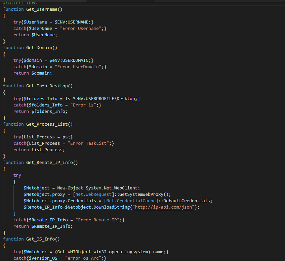Click the 'function Get_Info_Desktop()' declaration line
Image resolution: width=285 pixels, height=261 pixels.
coord(38,86)
